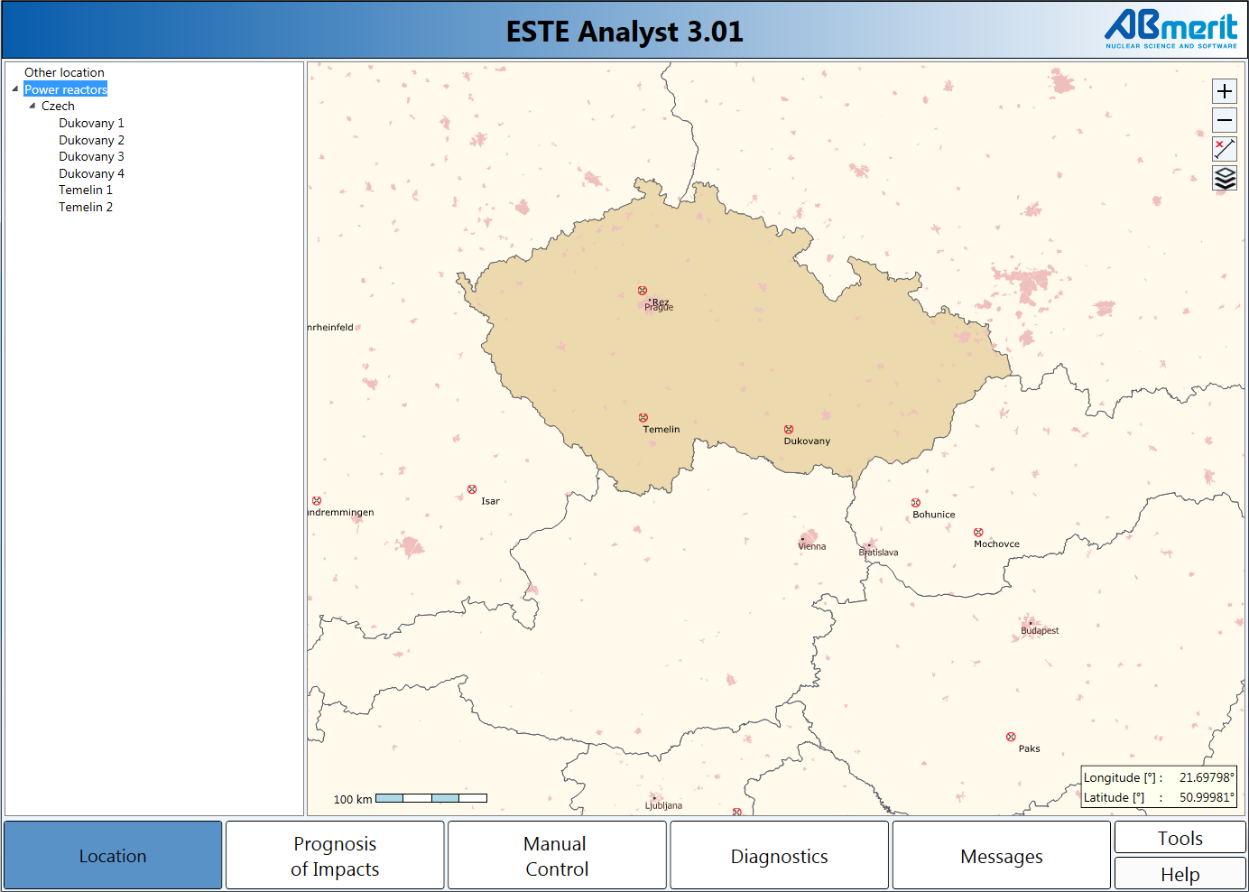The height and width of the screenshot is (892, 1249).
Task: Click the Latitude value readout
Action: click(x=1207, y=797)
